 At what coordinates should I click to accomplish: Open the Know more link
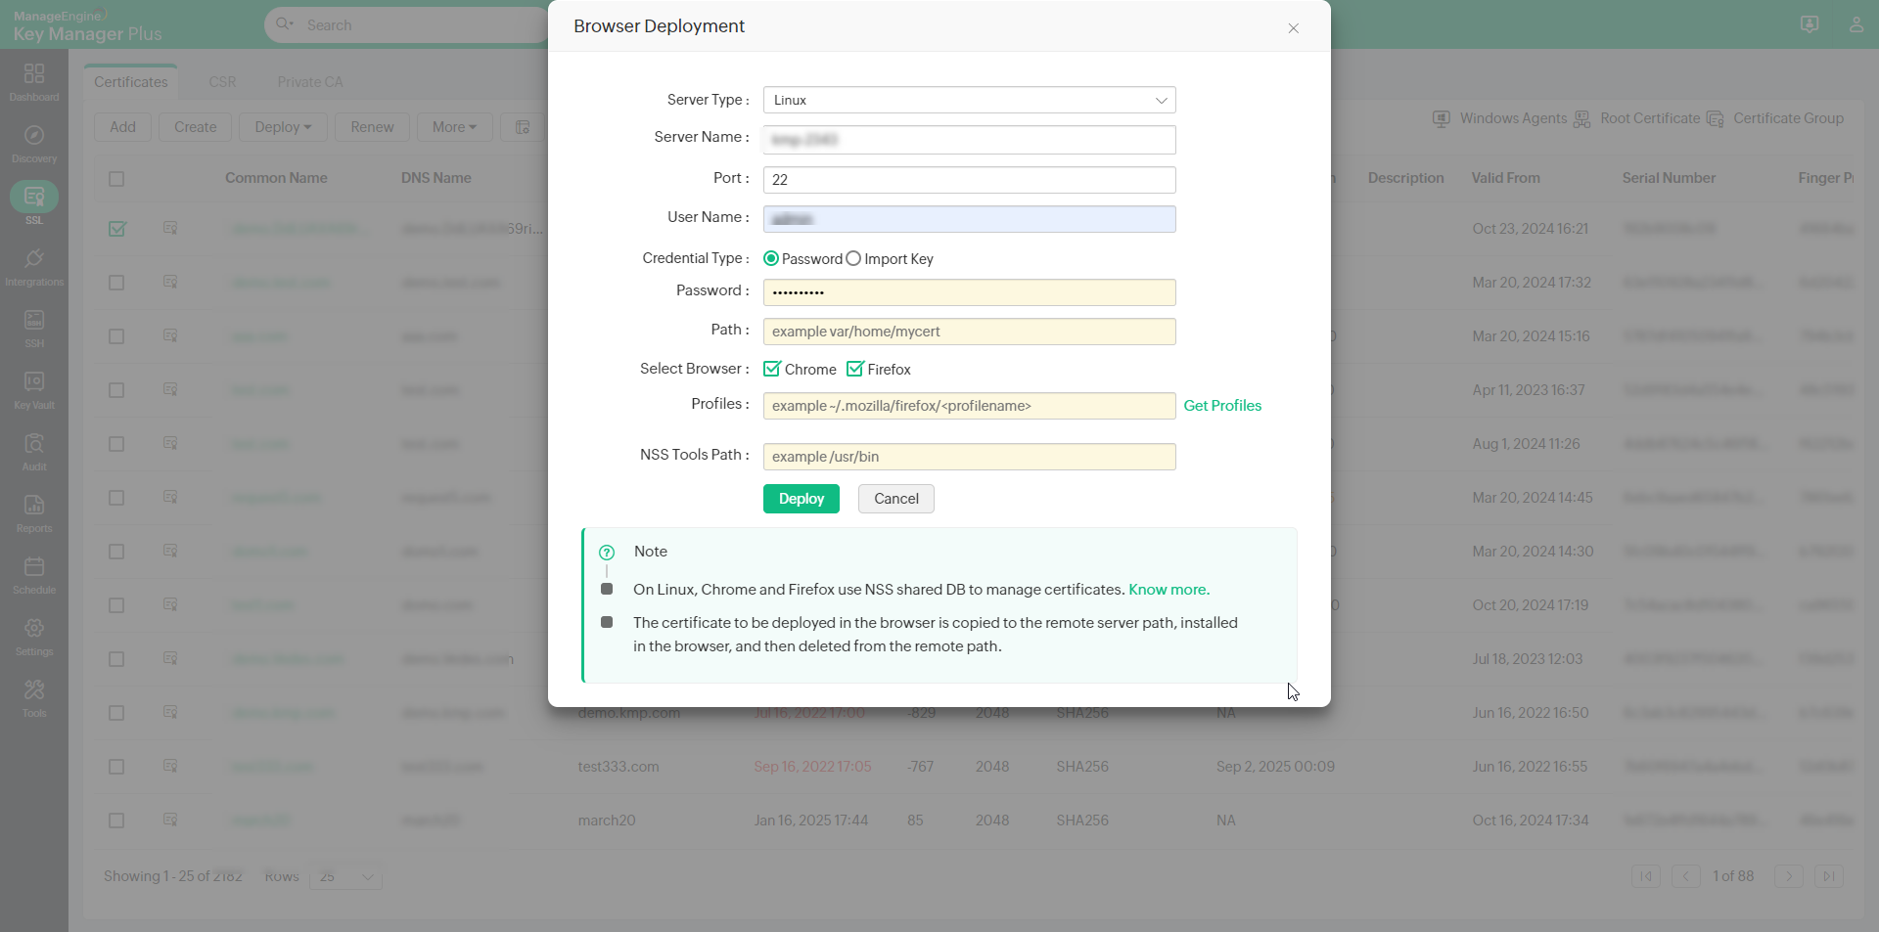(x=1169, y=590)
